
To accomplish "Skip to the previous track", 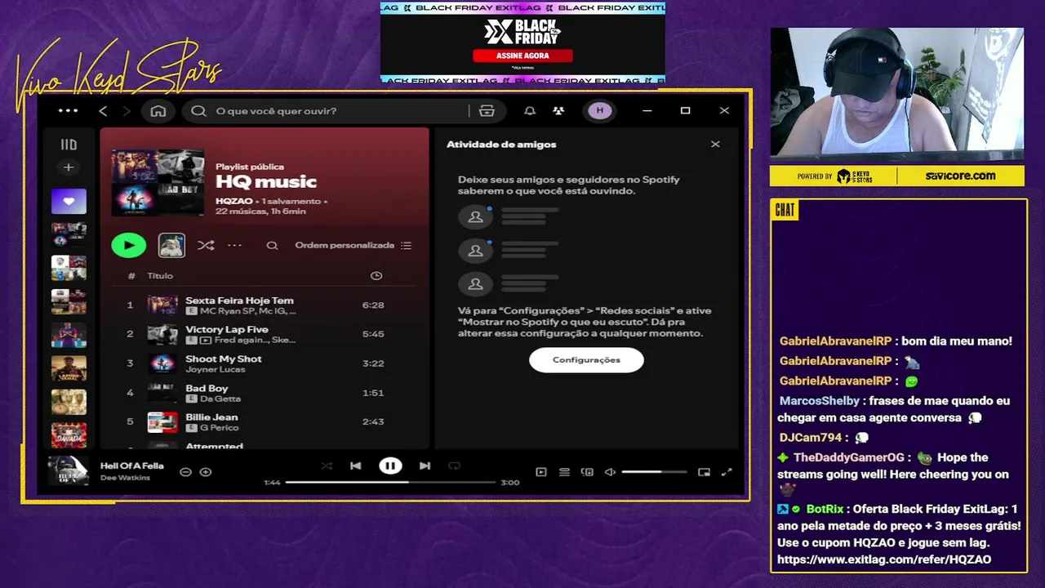I will [355, 466].
